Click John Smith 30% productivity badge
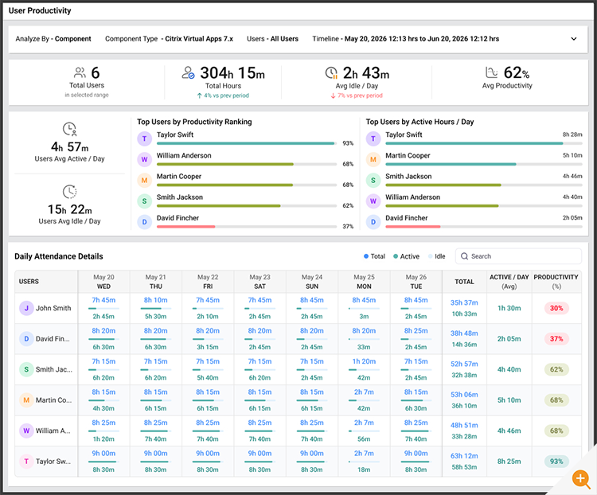Viewport: 597px width, 495px height. pyautogui.click(x=556, y=308)
